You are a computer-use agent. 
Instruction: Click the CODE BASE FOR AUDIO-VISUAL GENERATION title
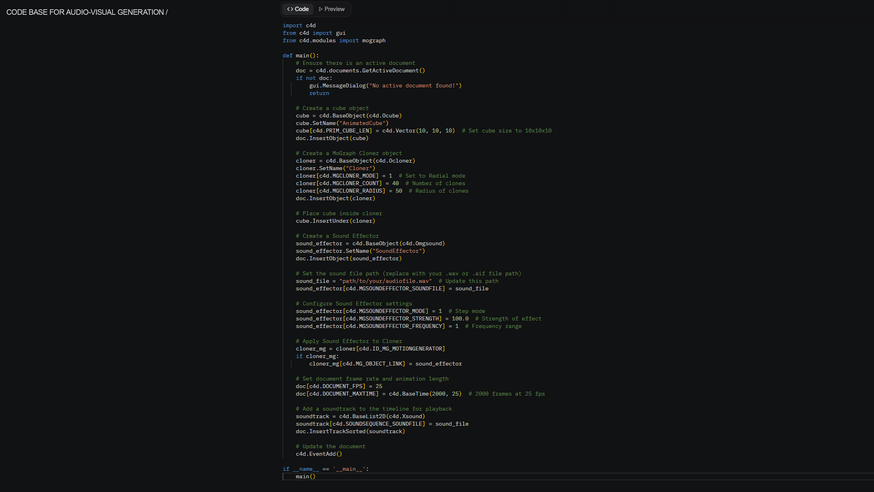[87, 12]
